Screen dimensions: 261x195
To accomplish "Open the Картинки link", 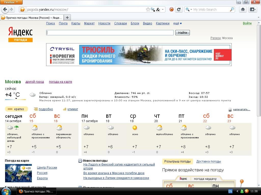I will pos(163,23).
